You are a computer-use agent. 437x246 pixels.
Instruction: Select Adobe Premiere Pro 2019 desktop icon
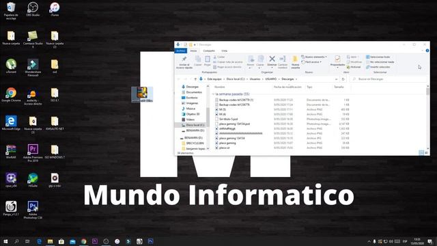pyautogui.click(x=33, y=153)
